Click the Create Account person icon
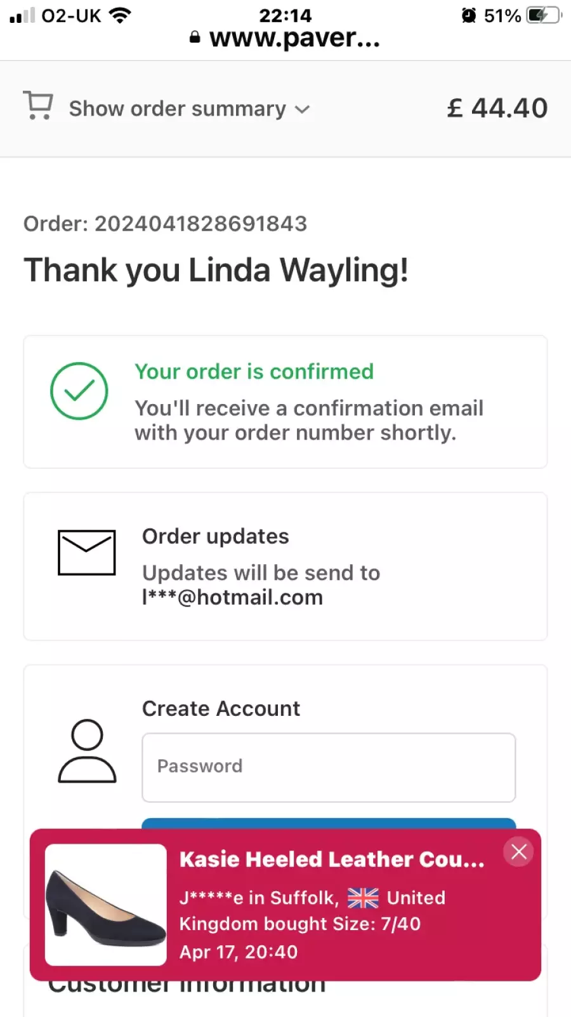Screen dimensions: 571x1017 (x=87, y=751)
